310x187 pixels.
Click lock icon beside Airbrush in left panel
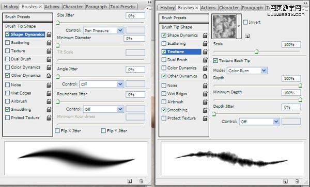[49, 101]
